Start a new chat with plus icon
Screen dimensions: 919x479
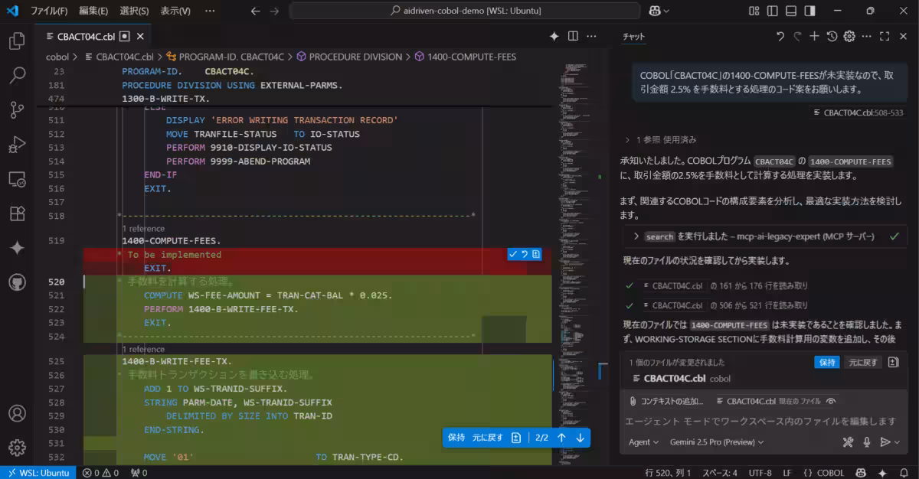814,37
